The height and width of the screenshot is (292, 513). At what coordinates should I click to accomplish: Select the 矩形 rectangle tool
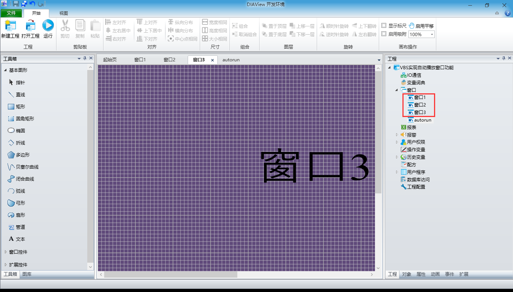[17, 106]
